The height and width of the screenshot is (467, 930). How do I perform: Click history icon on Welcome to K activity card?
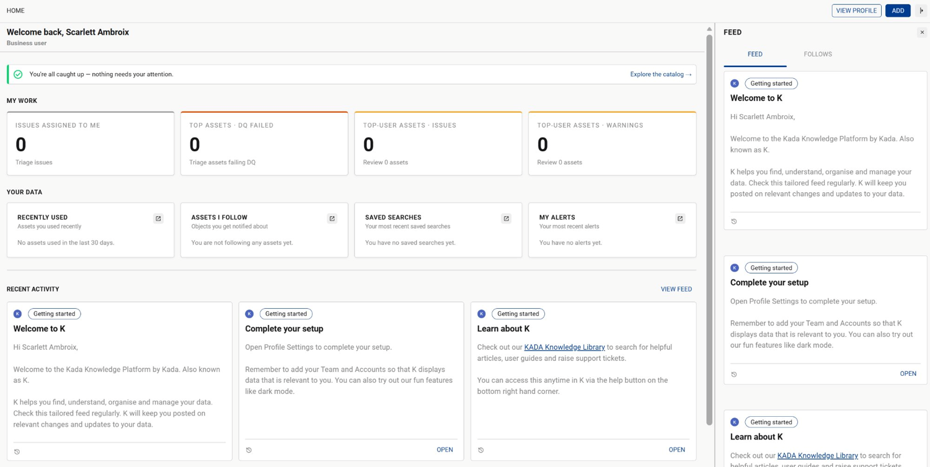pos(17,451)
